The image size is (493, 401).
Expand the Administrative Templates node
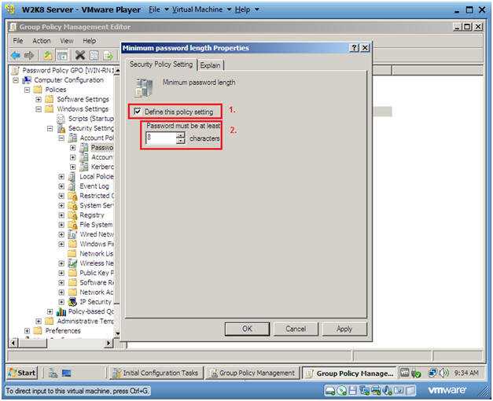pyautogui.click(x=39, y=322)
